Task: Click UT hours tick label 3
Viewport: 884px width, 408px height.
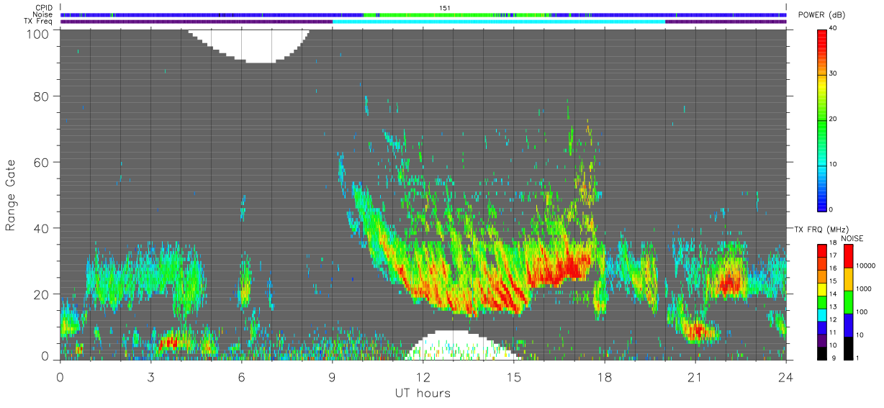Action: [150, 376]
